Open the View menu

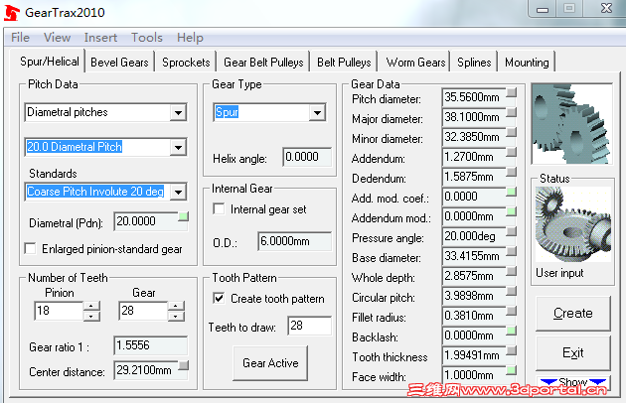(57, 38)
